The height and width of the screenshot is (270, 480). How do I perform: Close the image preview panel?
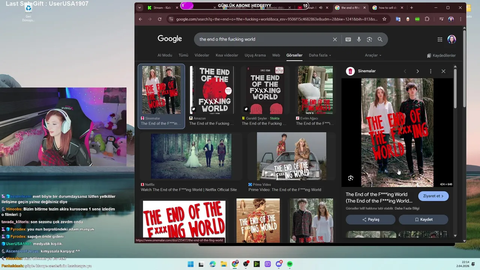pyautogui.click(x=443, y=71)
